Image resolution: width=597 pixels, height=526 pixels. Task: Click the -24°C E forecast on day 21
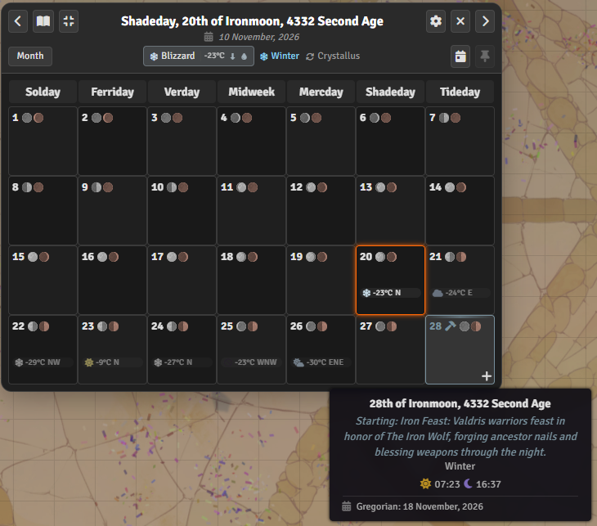[460, 293]
